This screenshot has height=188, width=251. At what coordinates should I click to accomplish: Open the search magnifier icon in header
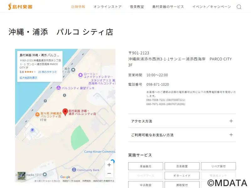(x=239, y=7)
